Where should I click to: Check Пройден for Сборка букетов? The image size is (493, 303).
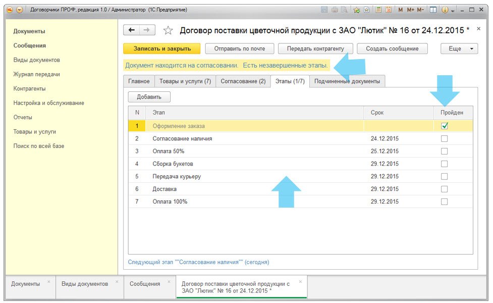click(x=444, y=164)
